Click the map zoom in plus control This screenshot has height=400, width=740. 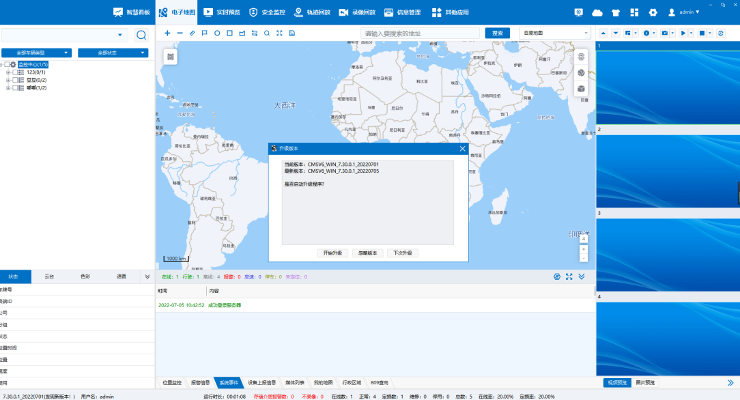(x=584, y=248)
